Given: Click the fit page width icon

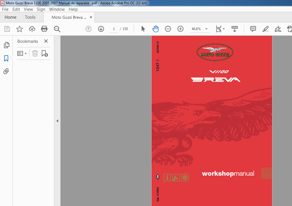Looking at the screenshot, I should (x=219, y=29).
